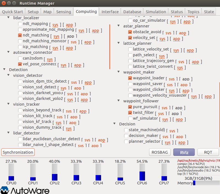Open sys link for vision_dummy_track
The image size is (220, 194).
point(69,128)
